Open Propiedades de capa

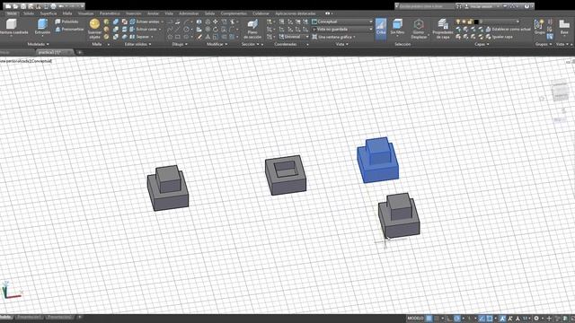[x=443, y=29]
